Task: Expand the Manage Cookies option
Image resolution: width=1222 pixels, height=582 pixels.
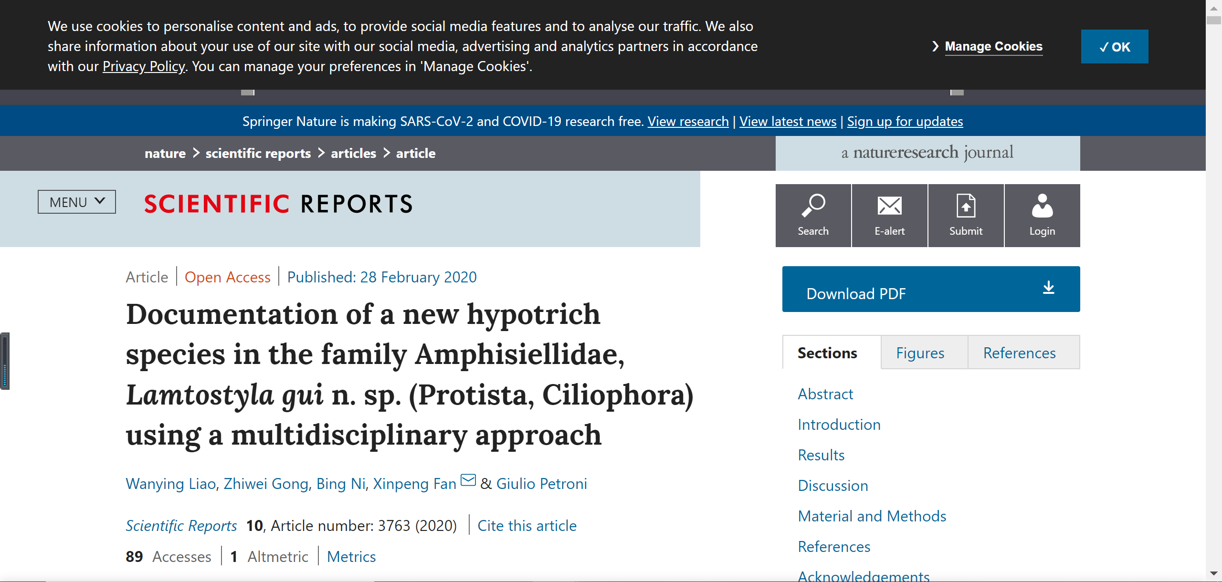Action: point(993,47)
